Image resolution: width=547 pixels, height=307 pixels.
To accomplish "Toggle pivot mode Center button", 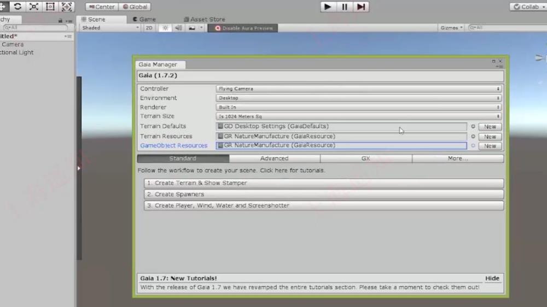I will (102, 7).
